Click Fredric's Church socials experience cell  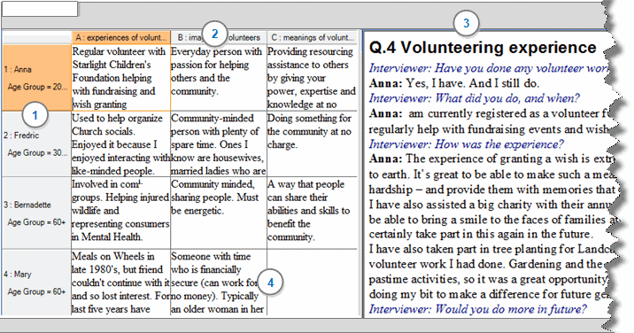pyautogui.click(x=121, y=144)
